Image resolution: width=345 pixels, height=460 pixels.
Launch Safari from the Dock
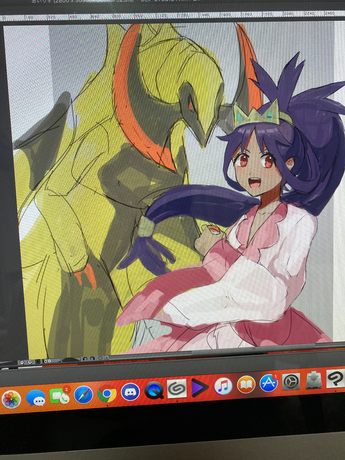(x=84, y=394)
